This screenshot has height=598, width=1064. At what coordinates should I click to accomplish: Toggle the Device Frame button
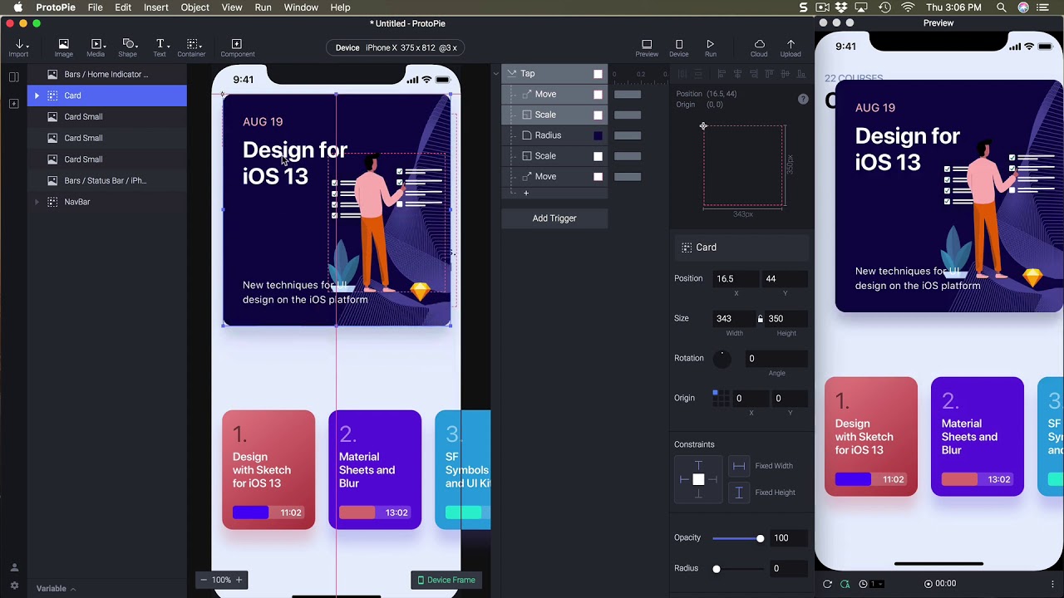click(x=446, y=580)
